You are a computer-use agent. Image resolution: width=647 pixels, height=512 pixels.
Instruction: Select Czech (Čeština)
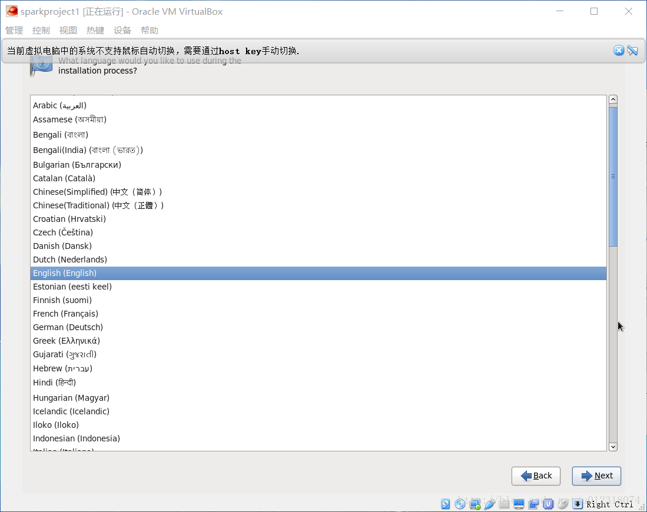coord(318,232)
